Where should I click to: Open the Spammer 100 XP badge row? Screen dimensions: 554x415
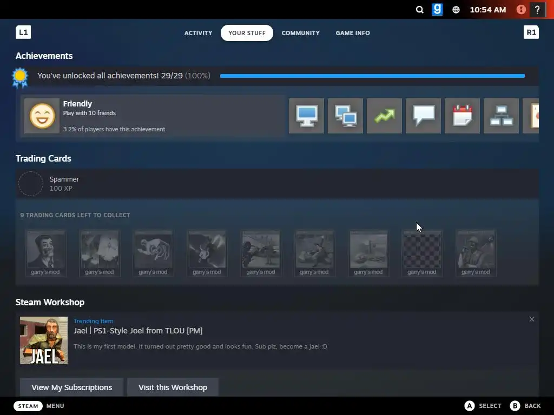[x=277, y=184]
